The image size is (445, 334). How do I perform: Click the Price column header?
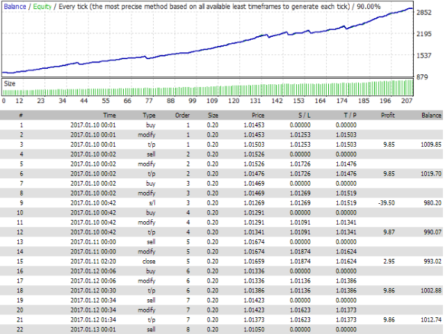(x=257, y=116)
